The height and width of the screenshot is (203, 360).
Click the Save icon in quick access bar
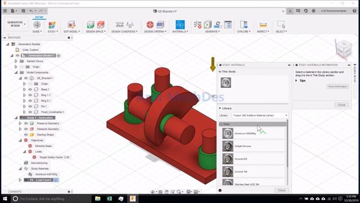click(x=24, y=11)
